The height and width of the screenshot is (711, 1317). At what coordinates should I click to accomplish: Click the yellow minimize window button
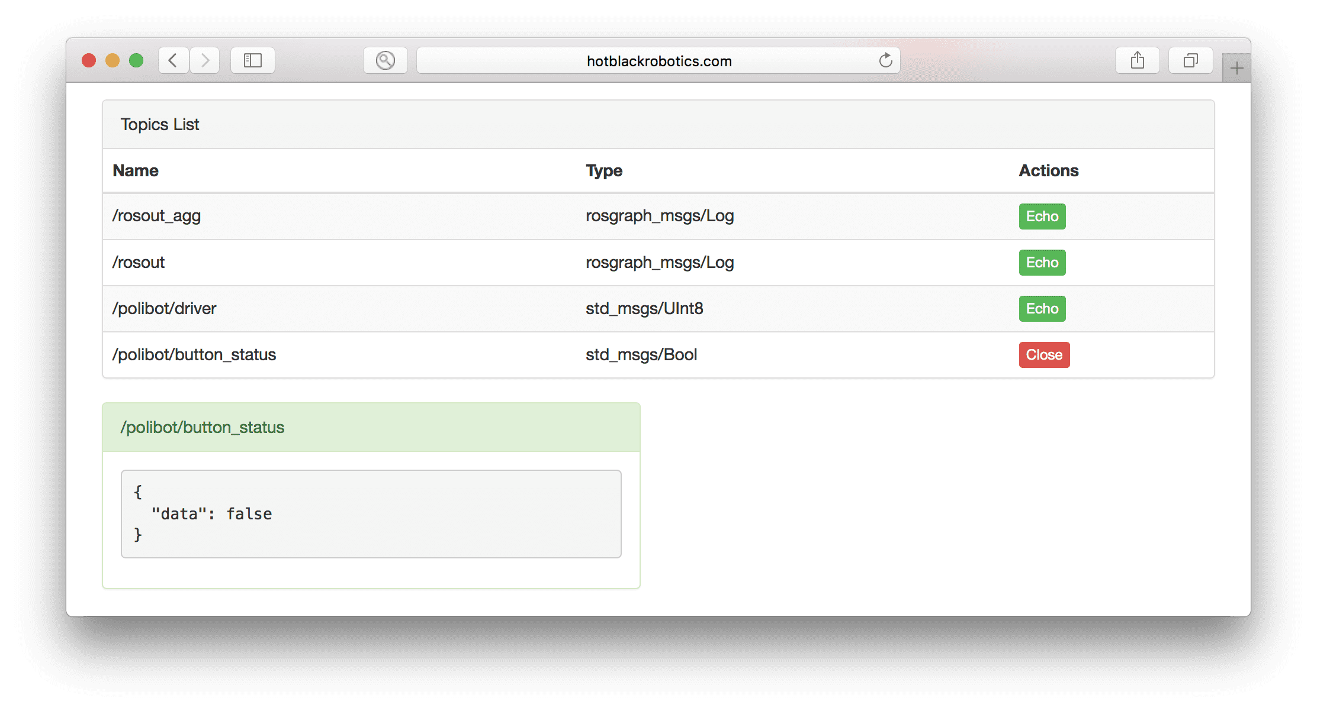coord(113,60)
